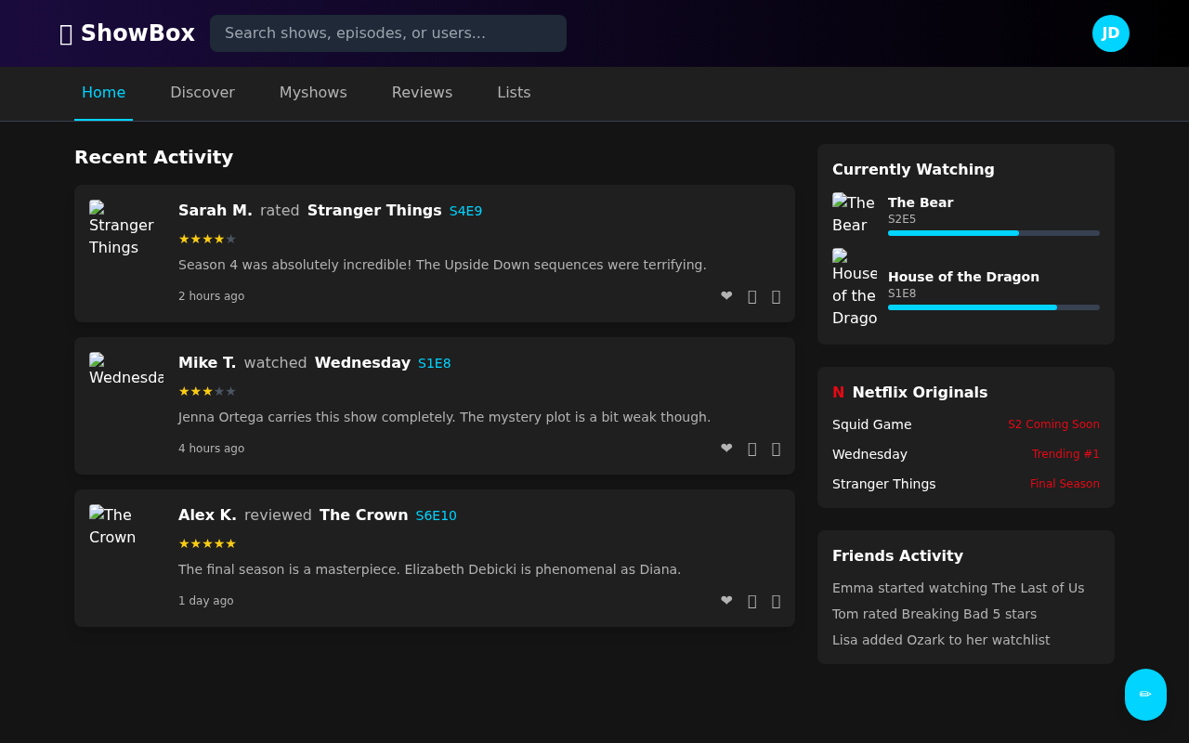
Task: Click the search shows input field
Action: (x=387, y=33)
